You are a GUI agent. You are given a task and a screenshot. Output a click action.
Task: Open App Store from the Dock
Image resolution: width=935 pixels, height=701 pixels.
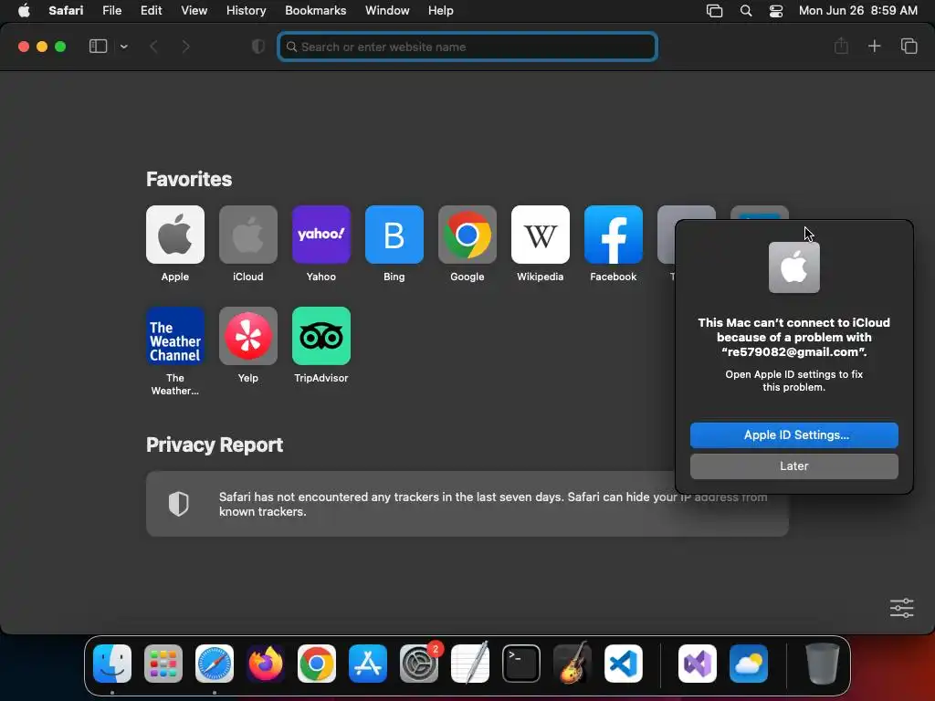point(367,664)
